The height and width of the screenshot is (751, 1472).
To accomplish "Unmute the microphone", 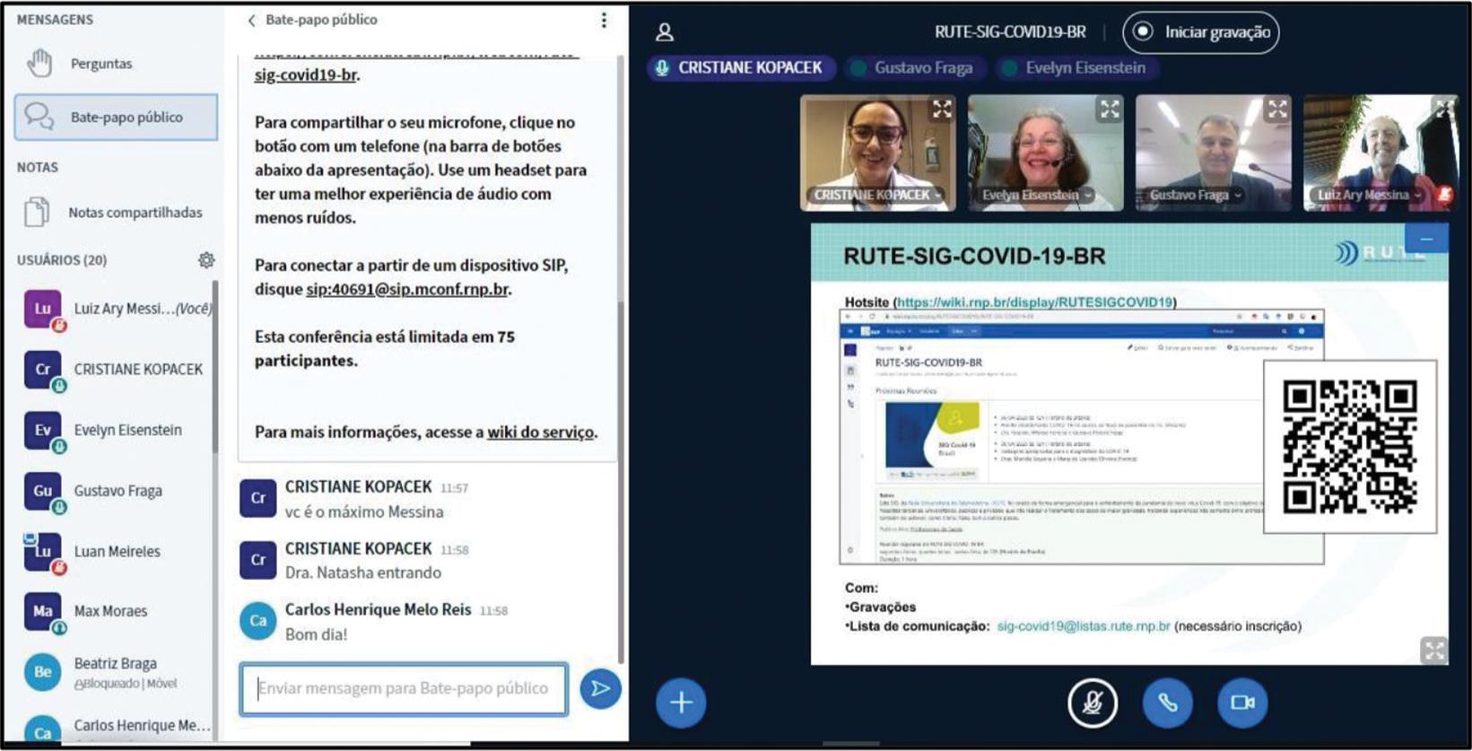I will tap(1092, 703).
